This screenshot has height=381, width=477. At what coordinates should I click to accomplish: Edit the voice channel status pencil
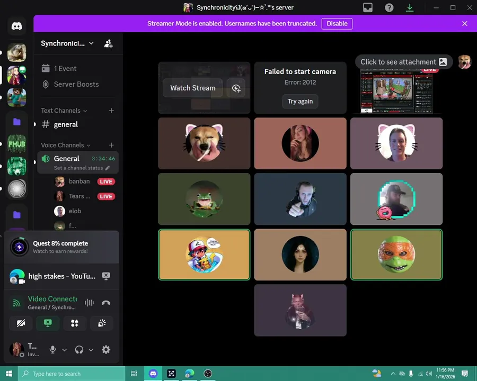click(108, 168)
